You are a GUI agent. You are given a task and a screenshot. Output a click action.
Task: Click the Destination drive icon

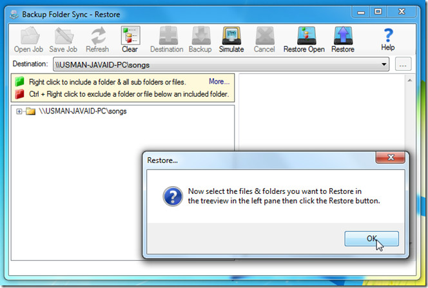click(x=168, y=35)
